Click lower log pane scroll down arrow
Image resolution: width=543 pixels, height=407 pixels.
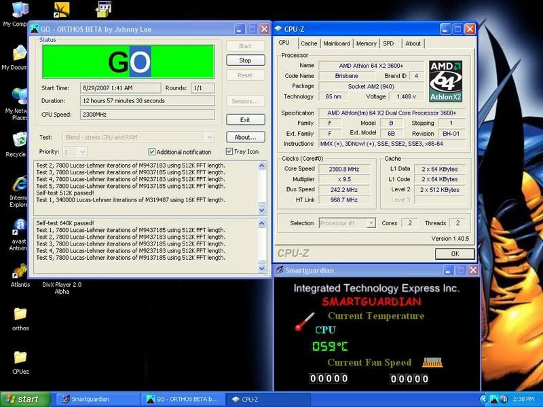[262, 268]
